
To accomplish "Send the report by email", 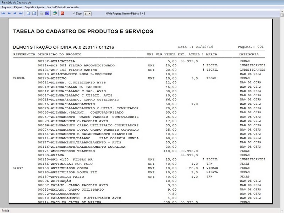I will coord(56,14).
